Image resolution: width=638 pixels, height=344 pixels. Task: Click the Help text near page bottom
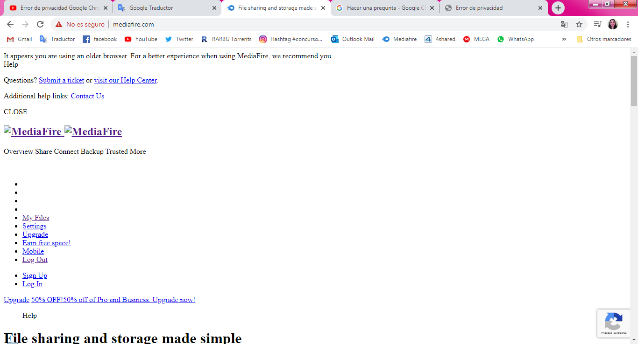click(x=29, y=316)
